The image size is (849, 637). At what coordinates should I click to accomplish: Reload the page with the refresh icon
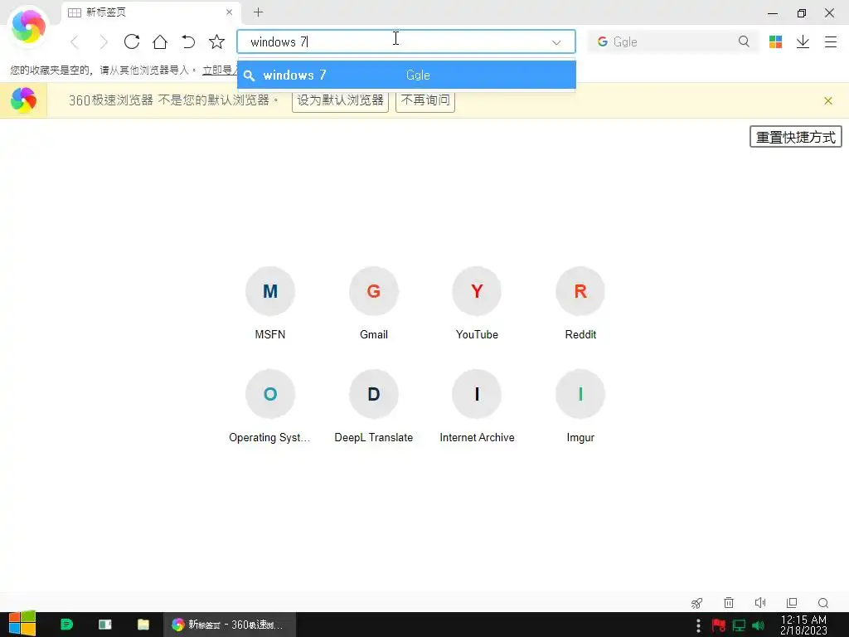pos(132,41)
